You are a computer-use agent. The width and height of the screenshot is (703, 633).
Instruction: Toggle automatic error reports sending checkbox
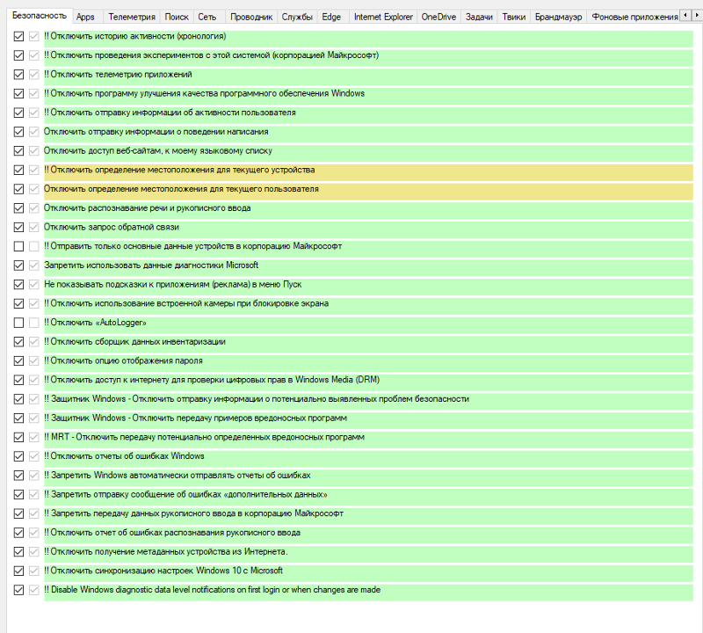(x=18, y=475)
